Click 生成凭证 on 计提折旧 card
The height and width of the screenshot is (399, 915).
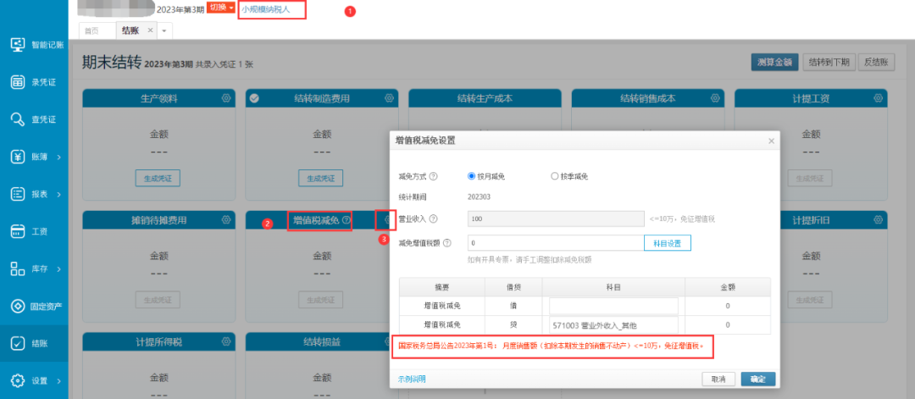[x=809, y=299]
